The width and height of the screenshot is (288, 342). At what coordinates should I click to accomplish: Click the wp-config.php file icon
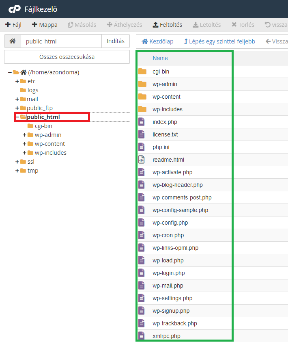142,223
